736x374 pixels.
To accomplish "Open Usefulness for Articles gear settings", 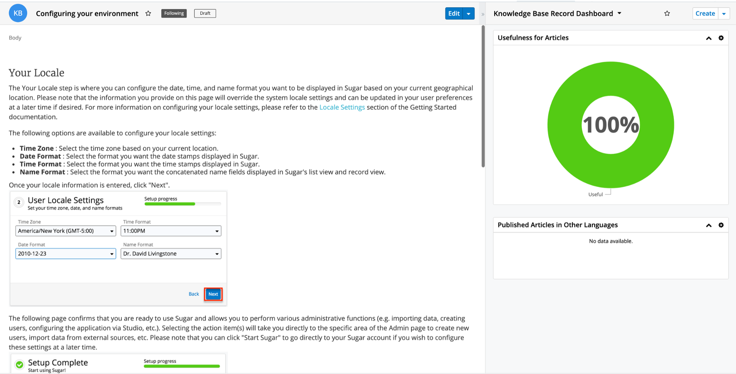I will pos(721,38).
